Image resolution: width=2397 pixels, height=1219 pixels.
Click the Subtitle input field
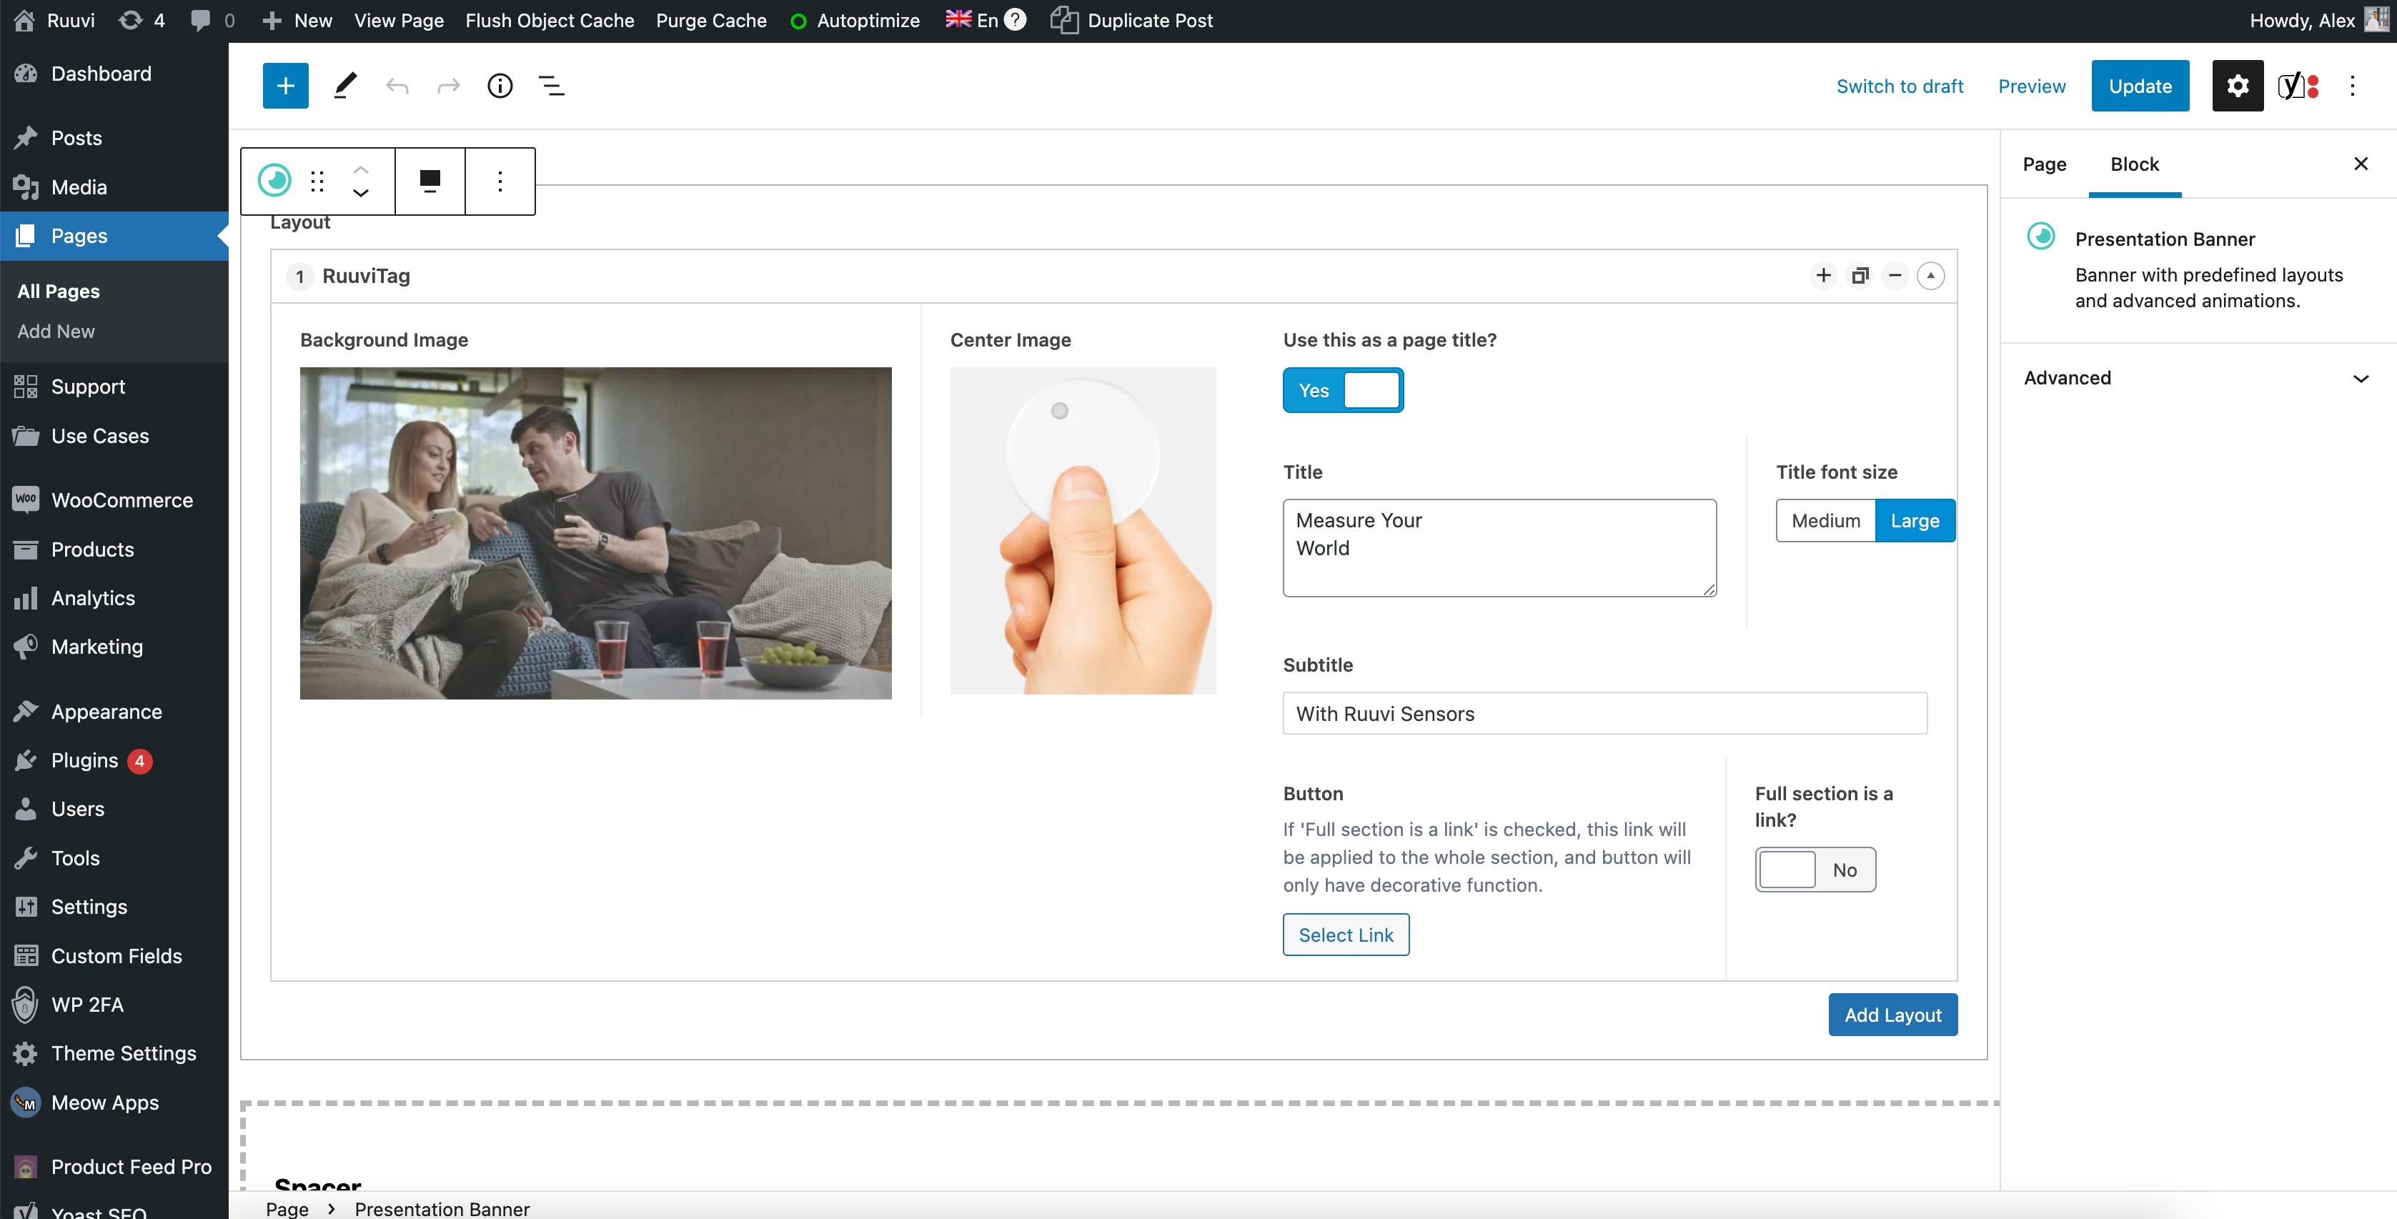[1604, 713]
